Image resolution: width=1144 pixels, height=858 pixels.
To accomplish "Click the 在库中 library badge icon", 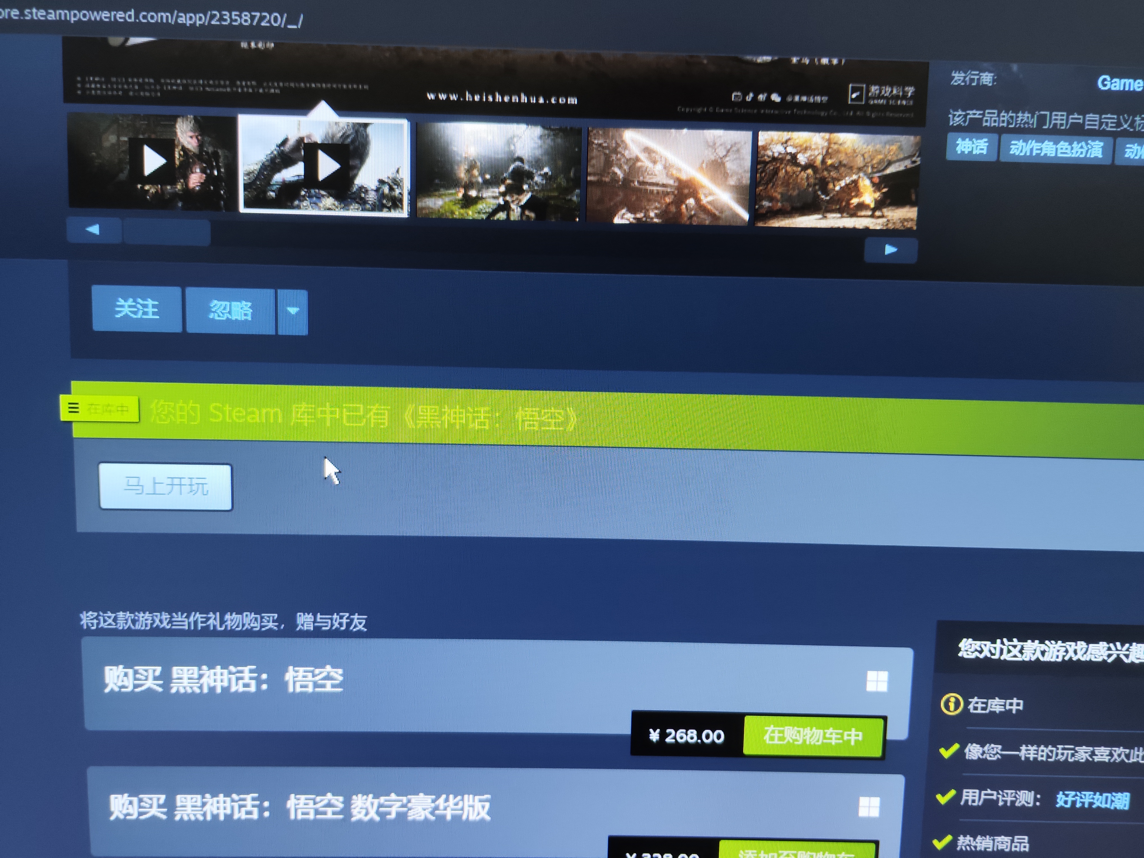I will tap(99, 409).
